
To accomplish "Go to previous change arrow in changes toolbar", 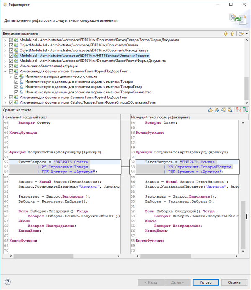I will click(232, 33).
